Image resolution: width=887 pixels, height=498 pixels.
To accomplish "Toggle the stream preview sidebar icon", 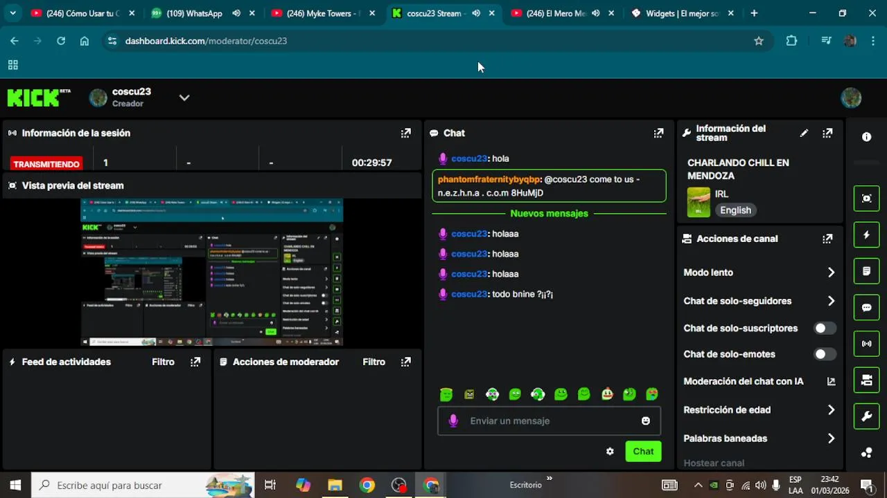I will coord(866,199).
